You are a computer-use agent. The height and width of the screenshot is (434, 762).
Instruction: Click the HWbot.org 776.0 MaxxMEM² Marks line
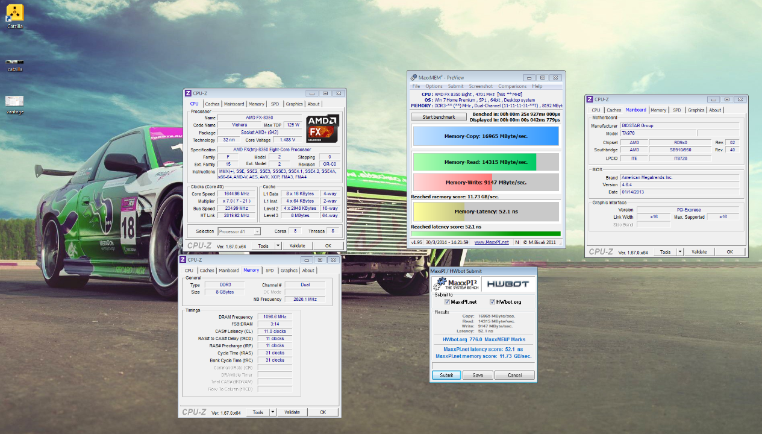click(x=483, y=339)
